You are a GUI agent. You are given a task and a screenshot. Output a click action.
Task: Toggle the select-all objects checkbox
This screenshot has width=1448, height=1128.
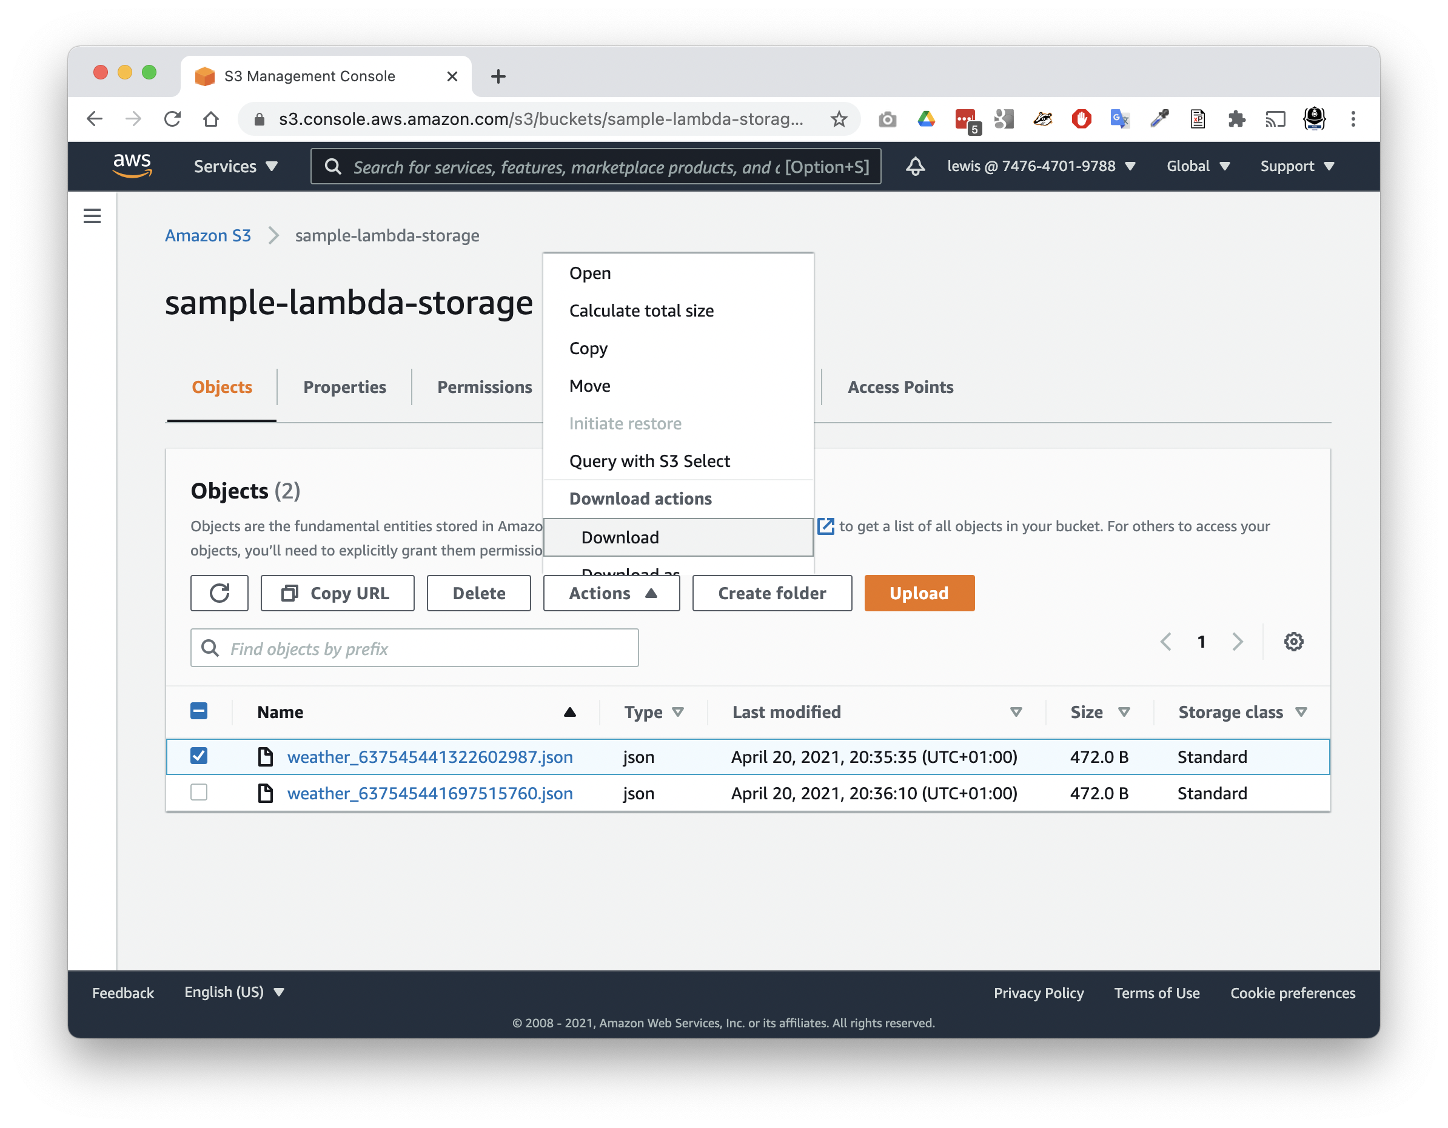199,711
